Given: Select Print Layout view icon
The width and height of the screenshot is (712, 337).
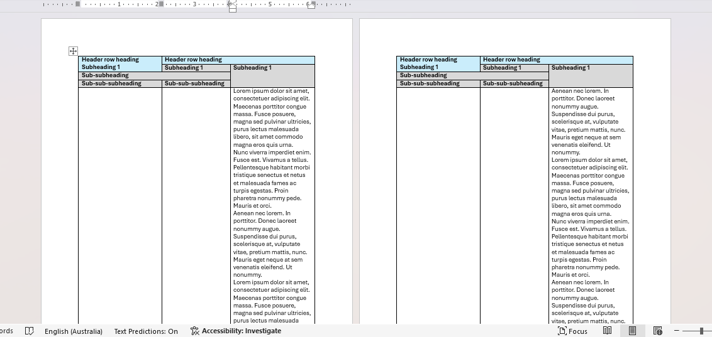Looking at the screenshot, I should click(632, 331).
